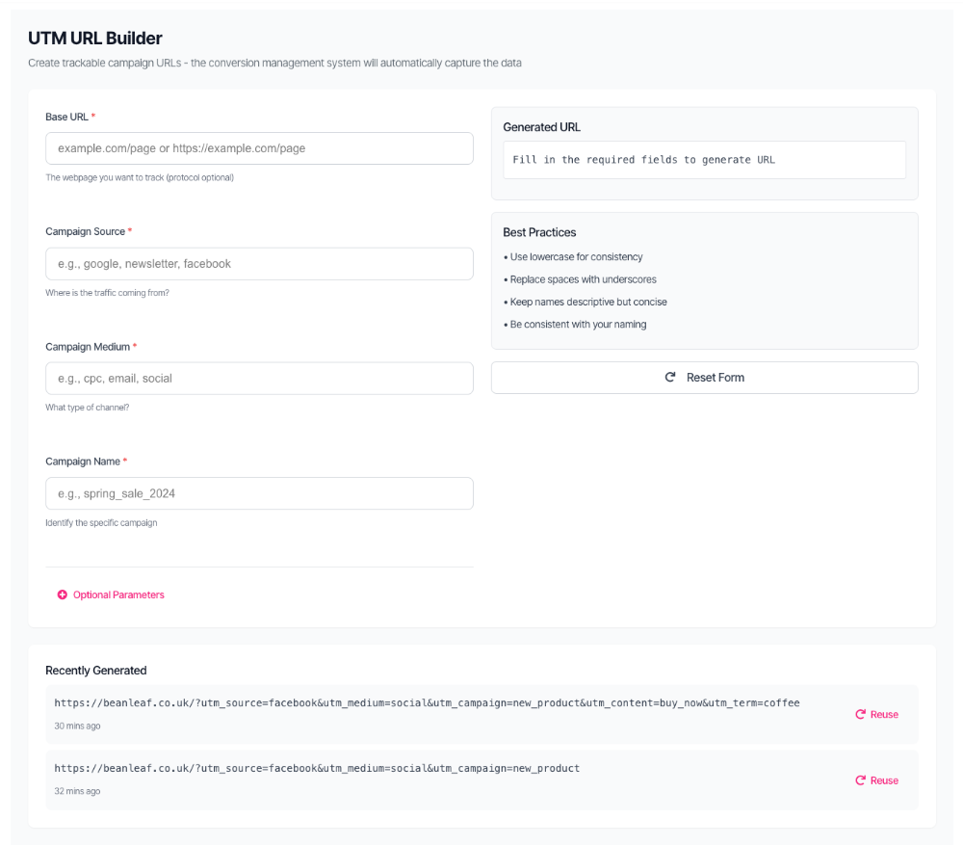This screenshot has height=845, width=963.
Task: Select the Campaign Name input field
Action: pyautogui.click(x=259, y=492)
